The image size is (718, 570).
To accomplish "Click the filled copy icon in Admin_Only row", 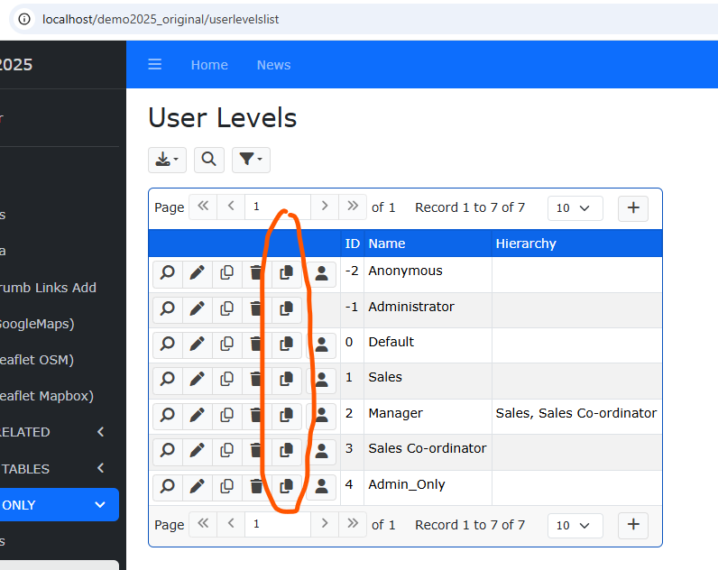I will point(287,487).
